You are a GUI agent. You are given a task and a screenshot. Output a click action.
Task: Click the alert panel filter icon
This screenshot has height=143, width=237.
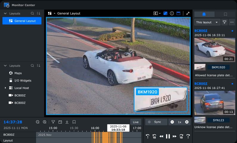tap(224, 22)
